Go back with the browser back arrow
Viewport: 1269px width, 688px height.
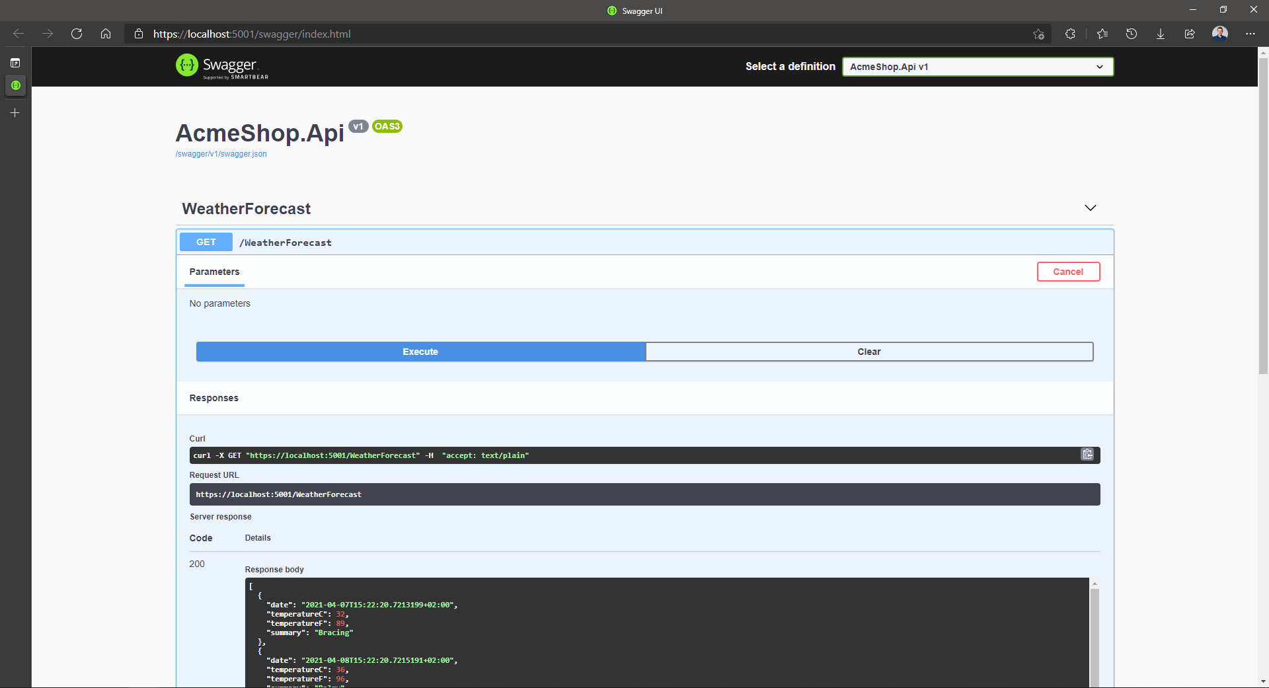point(19,34)
